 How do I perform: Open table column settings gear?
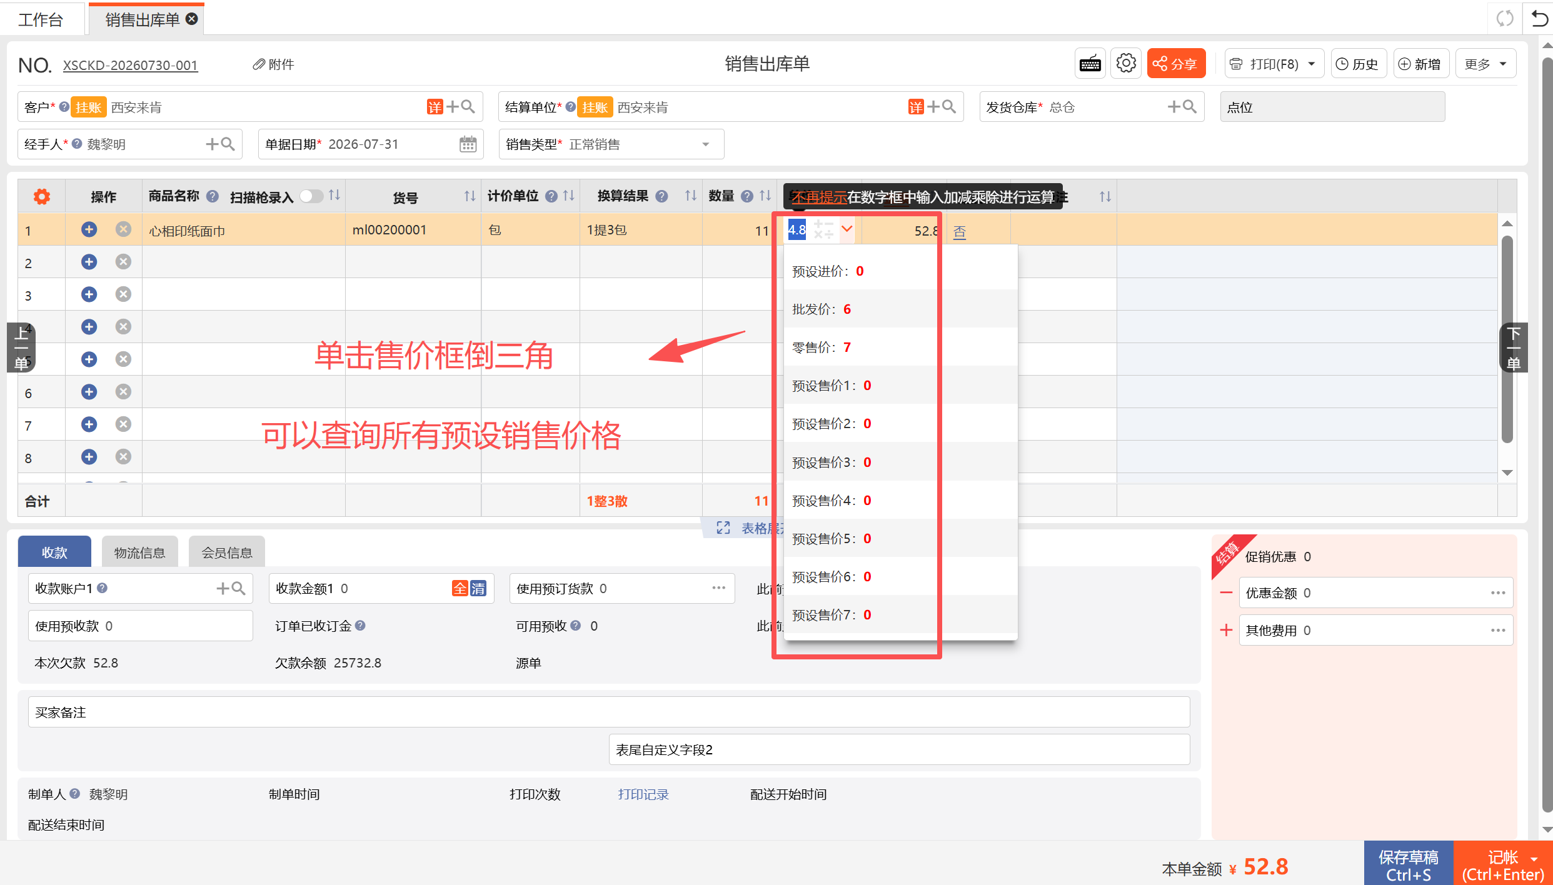point(42,197)
